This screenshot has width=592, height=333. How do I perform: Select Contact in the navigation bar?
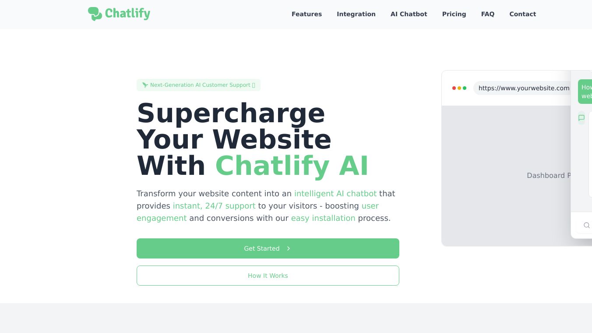[x=522, y=14]
